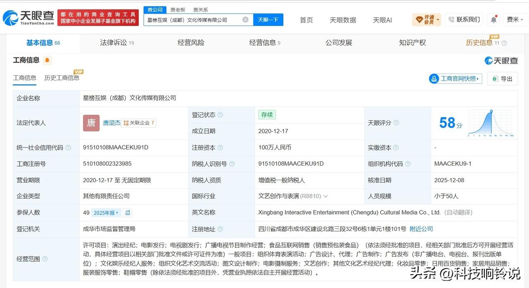This screenshot has height=288, width=529.
Task: Open 天眼AI in top navigation
Action: (x=382, y=20)
